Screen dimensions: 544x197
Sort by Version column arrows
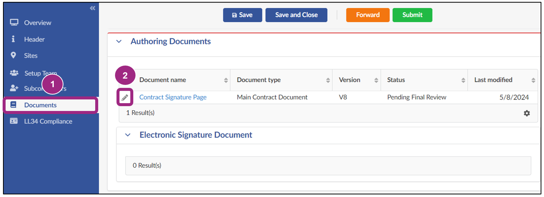[x=377, y=80]
